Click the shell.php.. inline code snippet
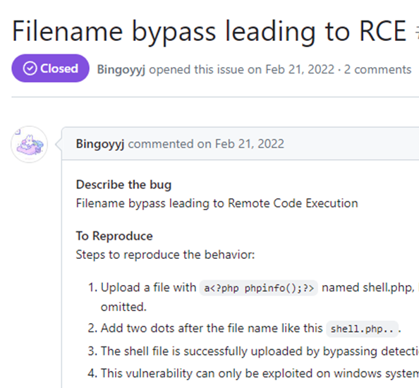The image size is (419, 388). pos(362,329)
